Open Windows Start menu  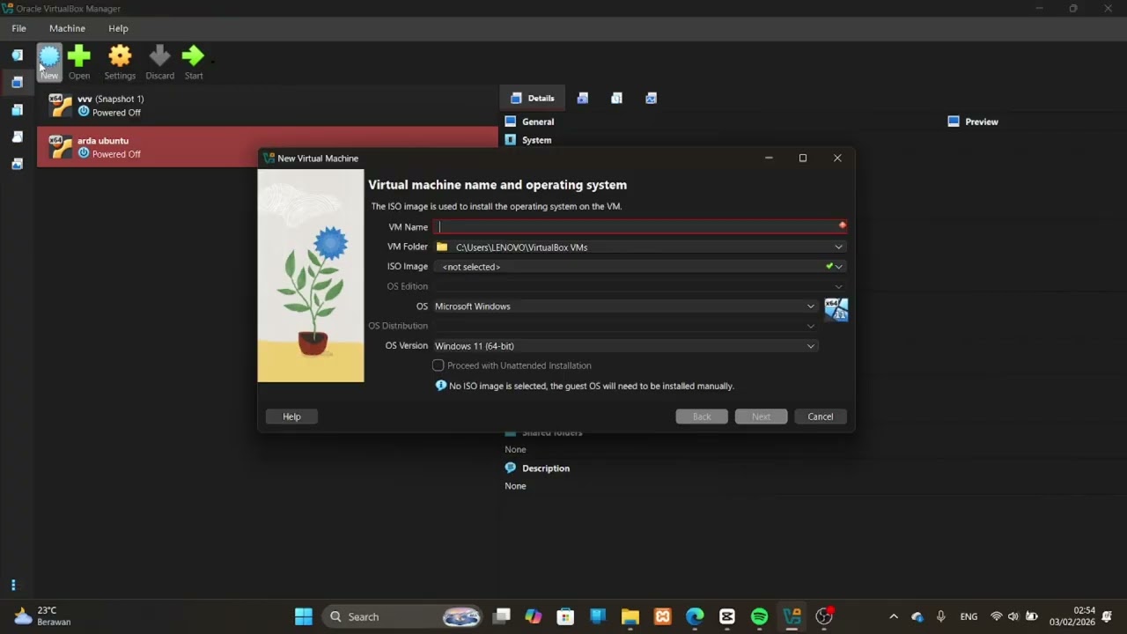click(303, 616)
